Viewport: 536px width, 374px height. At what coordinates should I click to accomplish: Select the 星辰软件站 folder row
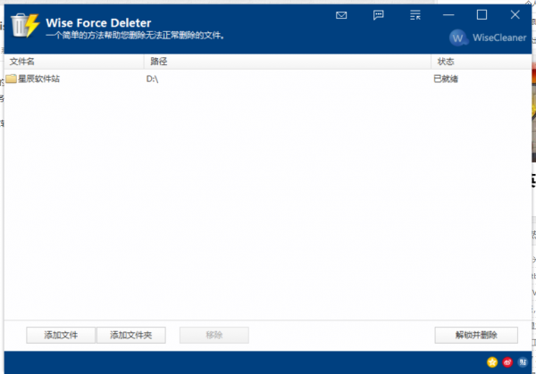(x=268, y=79)
